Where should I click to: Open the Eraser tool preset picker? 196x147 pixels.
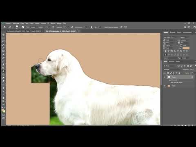[x=10, y=27]
